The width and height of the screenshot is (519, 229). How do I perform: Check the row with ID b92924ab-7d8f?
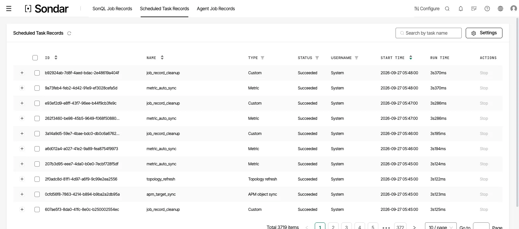coord(37,73)
